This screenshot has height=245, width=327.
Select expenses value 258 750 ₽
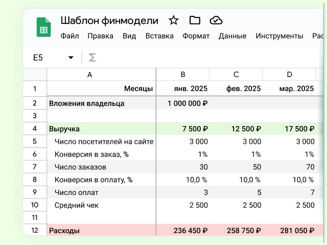click(x=236, y=230)
